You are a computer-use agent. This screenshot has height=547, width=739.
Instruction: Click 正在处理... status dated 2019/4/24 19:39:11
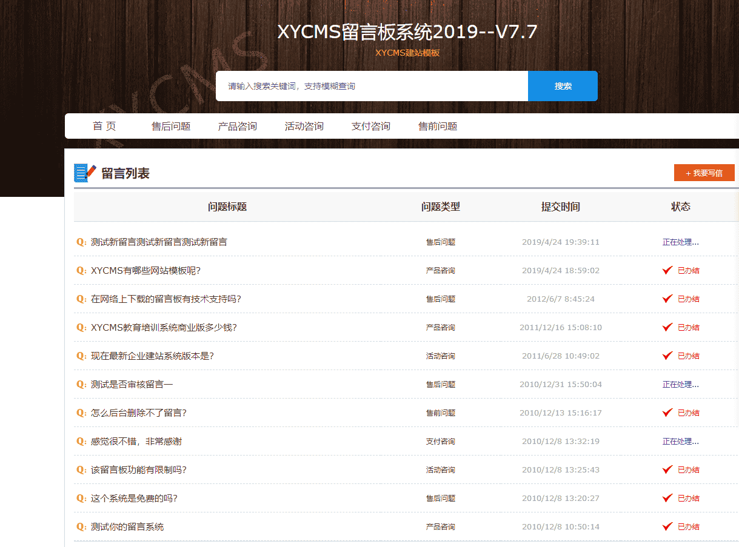[x=680, y=242]
